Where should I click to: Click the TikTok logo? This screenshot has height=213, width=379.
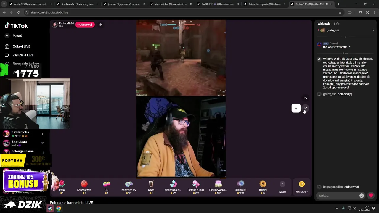pos(16,26)
